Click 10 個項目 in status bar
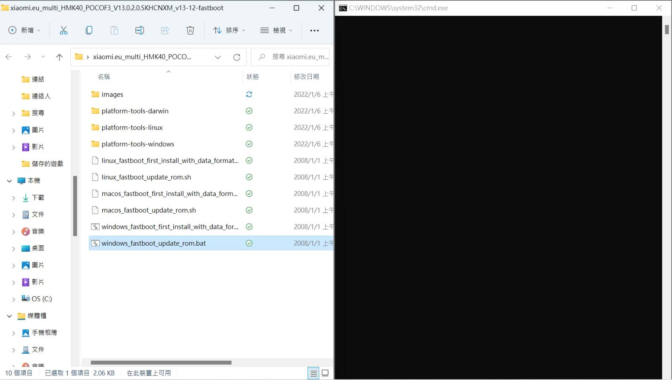 click(x=19, y=373)
